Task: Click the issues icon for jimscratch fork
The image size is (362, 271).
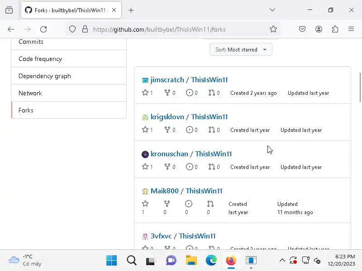Action: click(189, 93)
